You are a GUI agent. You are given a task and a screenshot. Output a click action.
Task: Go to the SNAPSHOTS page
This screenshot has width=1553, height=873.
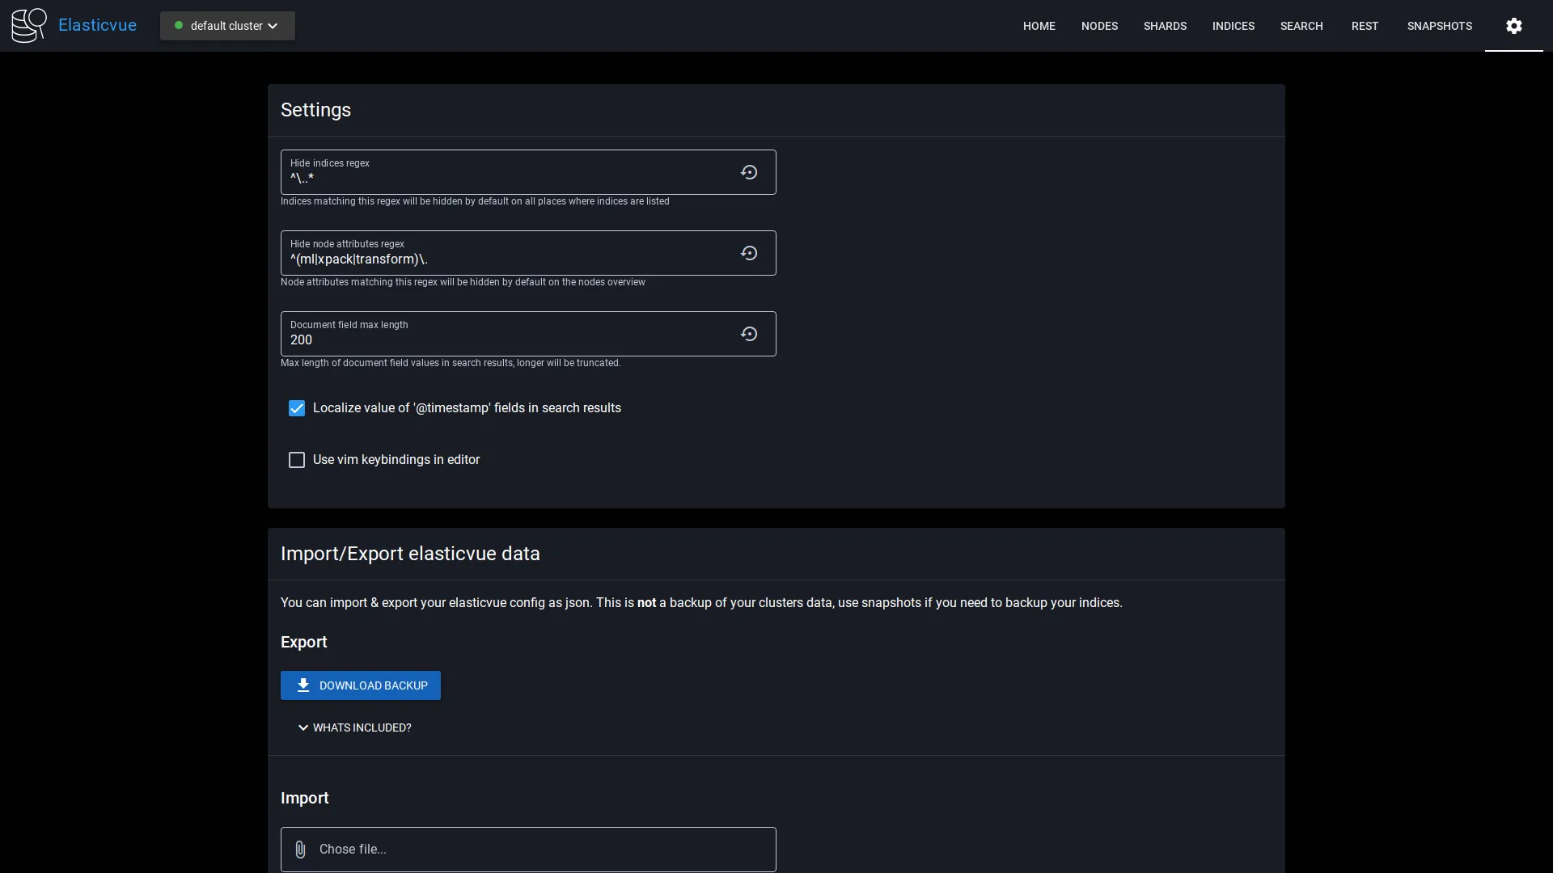coord(1440,25)
